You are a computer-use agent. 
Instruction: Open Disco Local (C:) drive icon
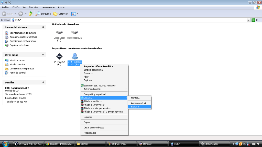(x=59, y=32)
